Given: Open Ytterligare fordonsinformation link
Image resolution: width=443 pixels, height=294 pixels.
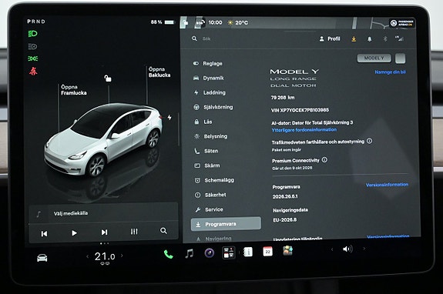Looking at the screenshot, I should click(x=304, y=130).
